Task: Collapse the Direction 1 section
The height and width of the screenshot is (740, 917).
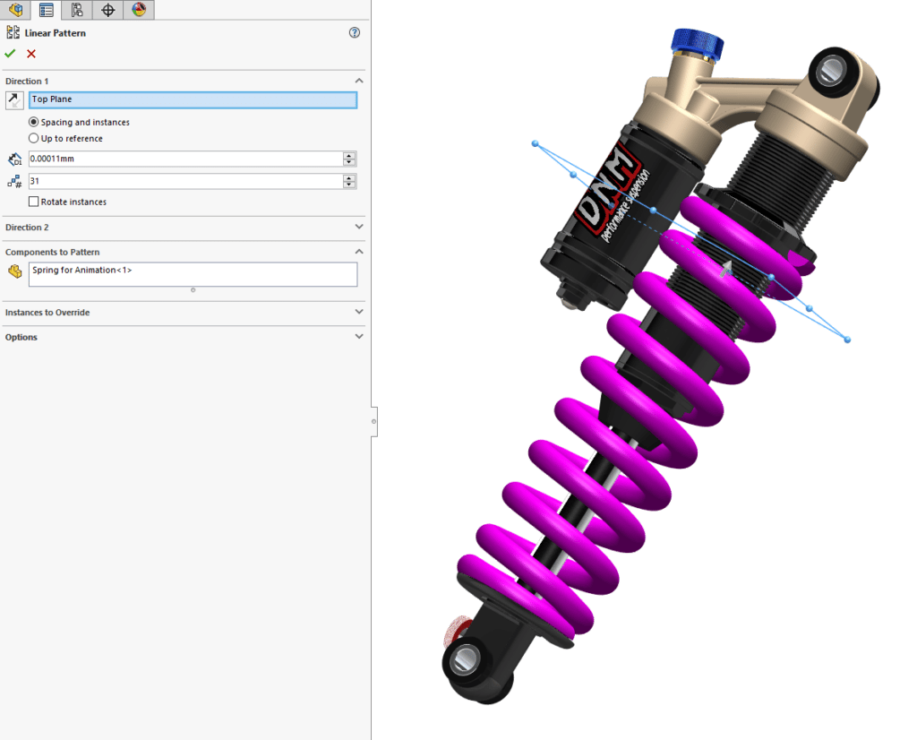Action: pyautogui.click(x=359, y=80)
